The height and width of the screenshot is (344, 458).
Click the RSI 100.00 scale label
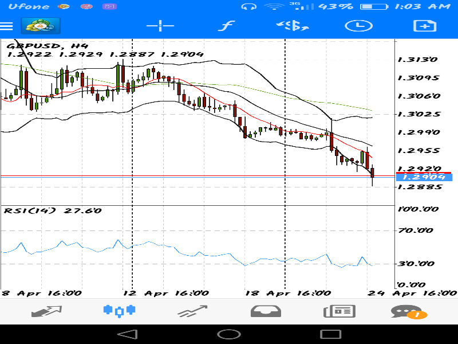tap(418, 209)
